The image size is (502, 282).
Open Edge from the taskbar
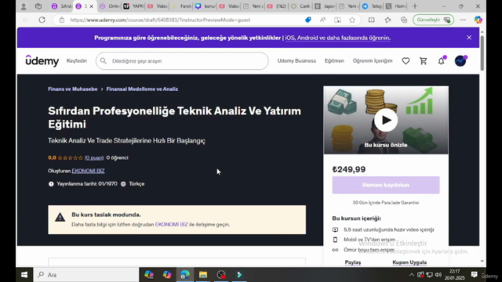point(185,275)
